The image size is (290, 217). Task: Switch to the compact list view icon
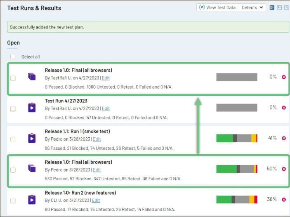pyautogui.click(x=286, y=7)
